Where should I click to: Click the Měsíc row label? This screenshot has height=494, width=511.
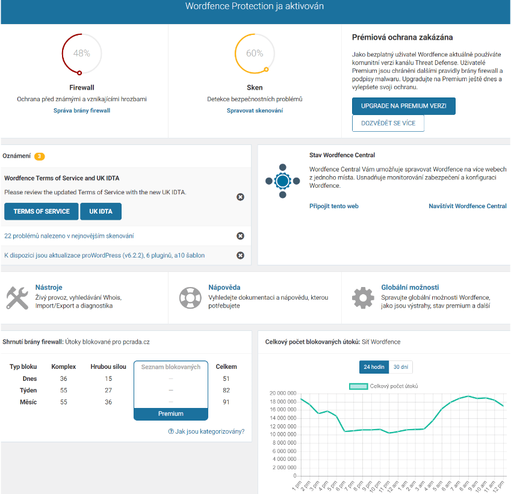[x=28, y=402]
